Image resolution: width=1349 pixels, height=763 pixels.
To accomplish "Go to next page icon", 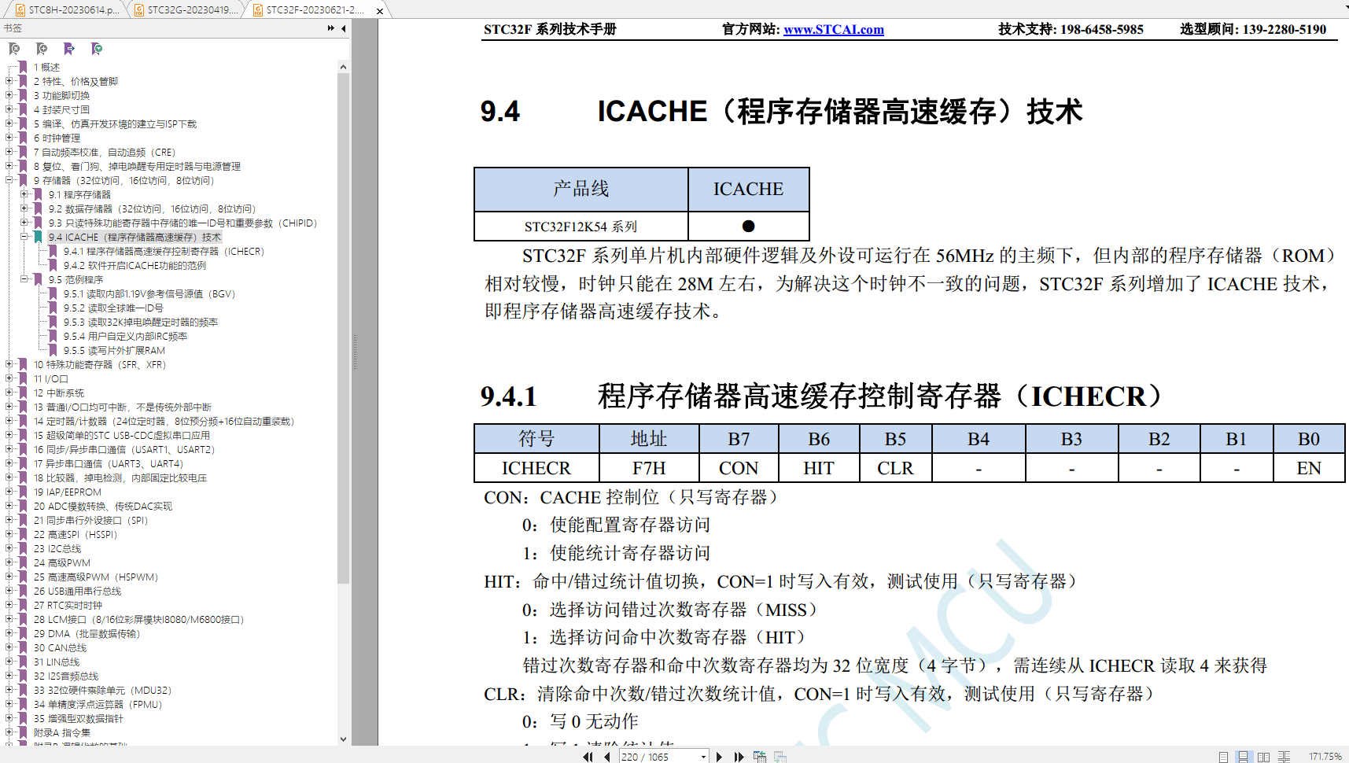I will coord(719,757).
